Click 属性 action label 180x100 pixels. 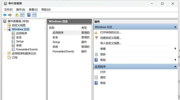click(103, 77)
